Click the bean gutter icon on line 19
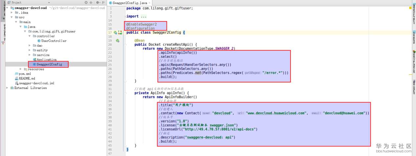Viewport: 416px width, 156px height. (118, 41)
